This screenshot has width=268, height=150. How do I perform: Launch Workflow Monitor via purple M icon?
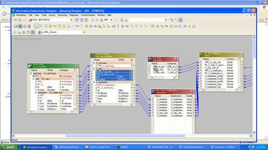pos(29,26)
